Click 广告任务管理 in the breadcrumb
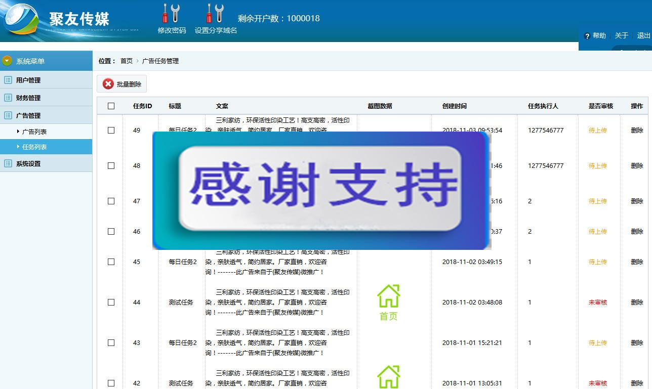 coord(160,61)
